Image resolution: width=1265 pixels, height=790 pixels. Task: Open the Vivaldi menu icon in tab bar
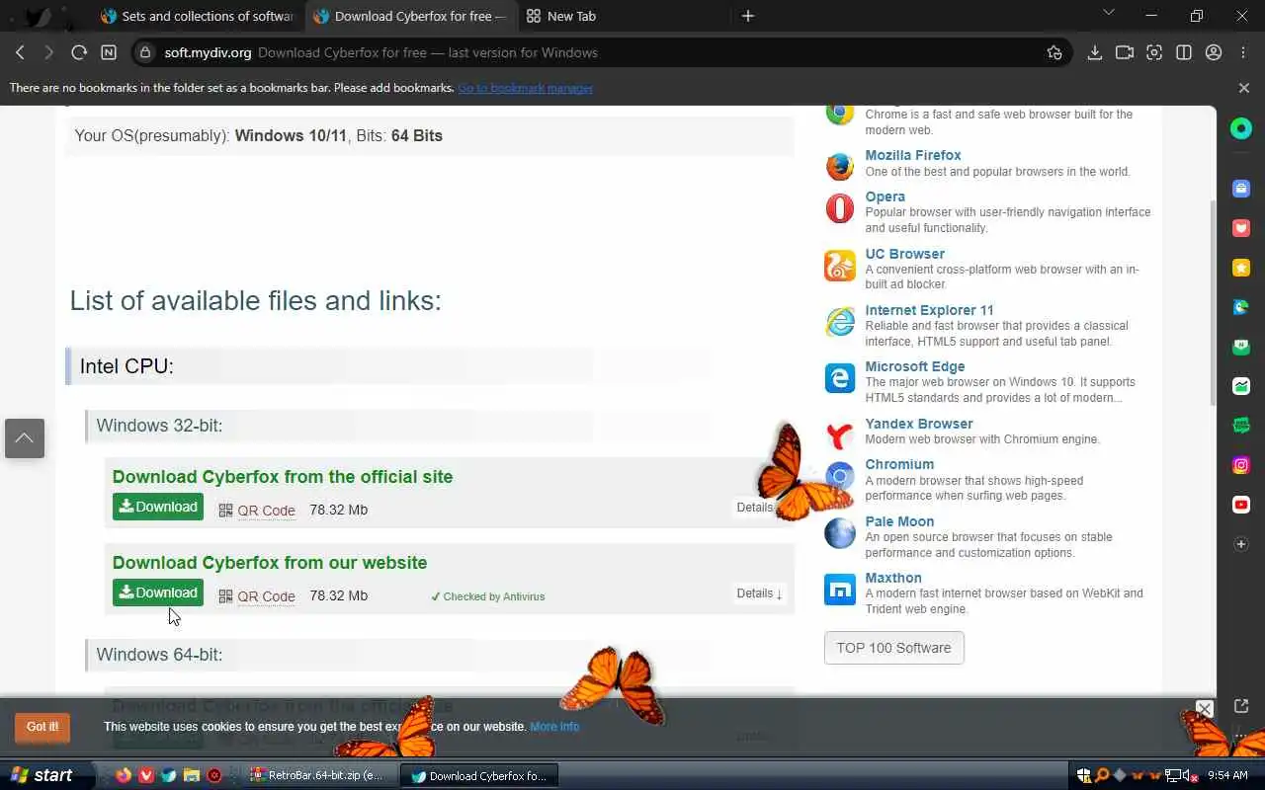click(38, 16)
